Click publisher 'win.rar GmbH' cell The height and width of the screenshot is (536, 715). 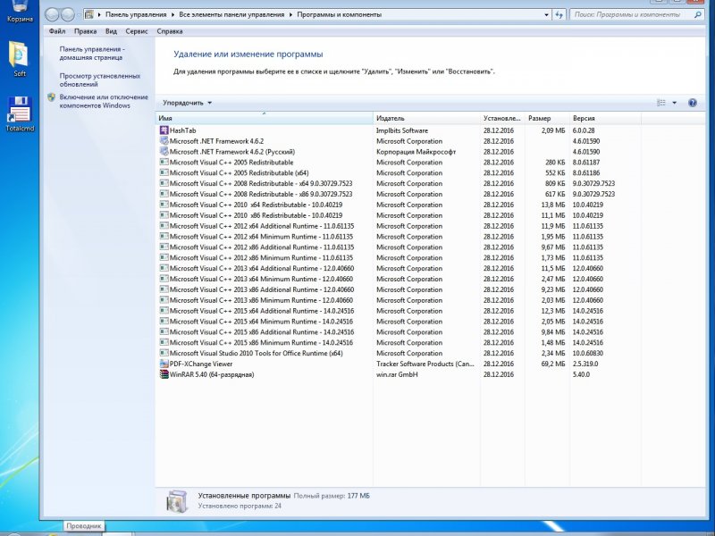coord(397,374)
